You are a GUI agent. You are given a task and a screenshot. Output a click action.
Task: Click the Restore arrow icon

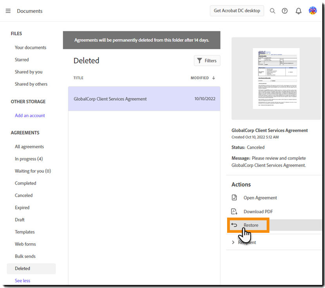[x=234, y=225]
